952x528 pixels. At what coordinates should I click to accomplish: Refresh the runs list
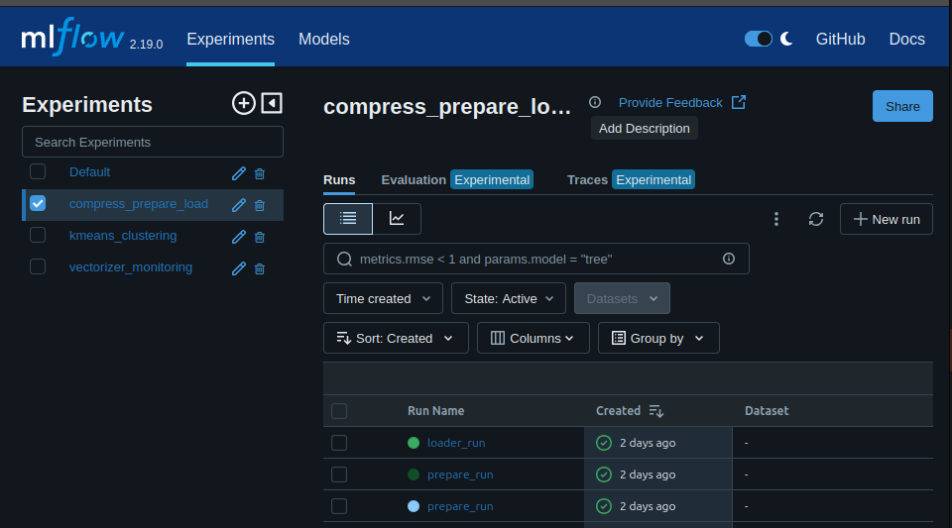point(816,219)
